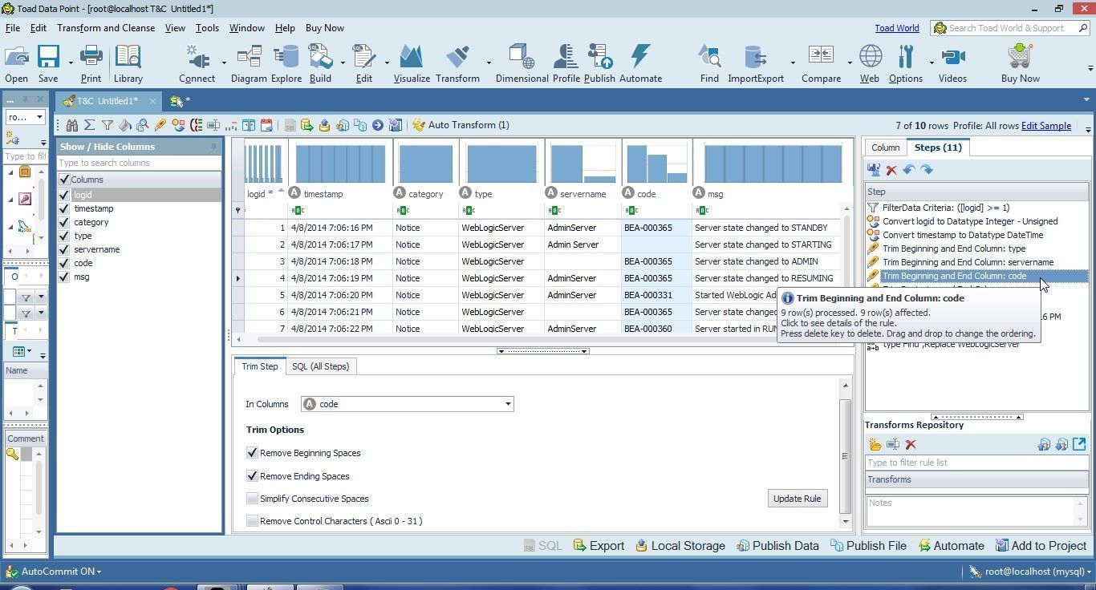The image size is (1096, 590).
Task: Toggle the msg column checkbox
Action: click(x=64, y=277)
